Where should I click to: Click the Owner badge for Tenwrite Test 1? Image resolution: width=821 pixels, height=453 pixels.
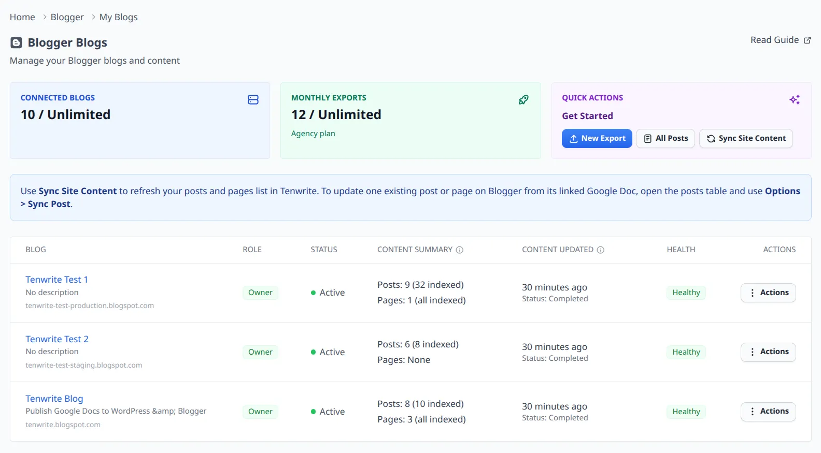tap(260, 293)
